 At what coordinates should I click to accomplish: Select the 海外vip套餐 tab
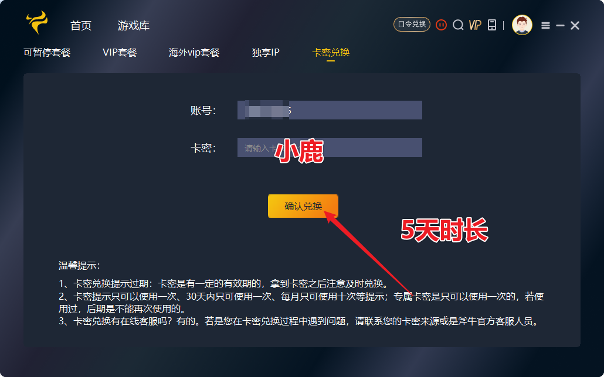[x=194, y=52]
